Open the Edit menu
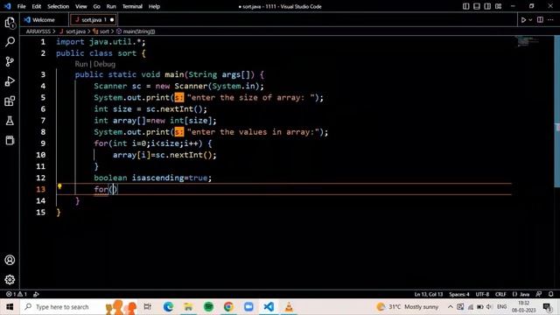 point(37,6)
